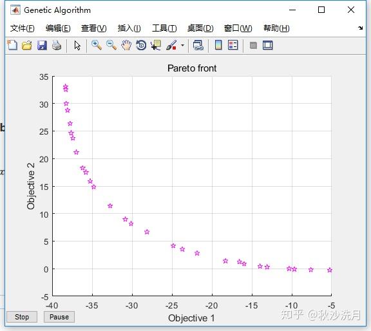This screenshot has height=331, width=371.
Task: Save figure using floppy disk icon
Action: click(42, 45)
